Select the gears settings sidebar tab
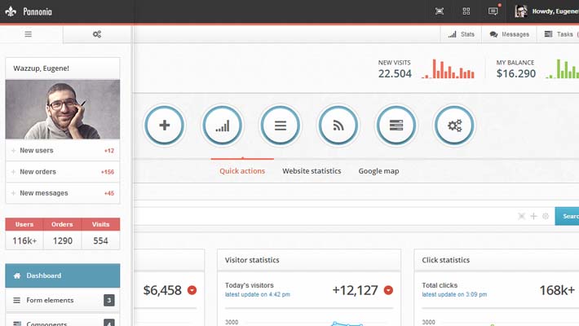 click(x=97, y=34)
